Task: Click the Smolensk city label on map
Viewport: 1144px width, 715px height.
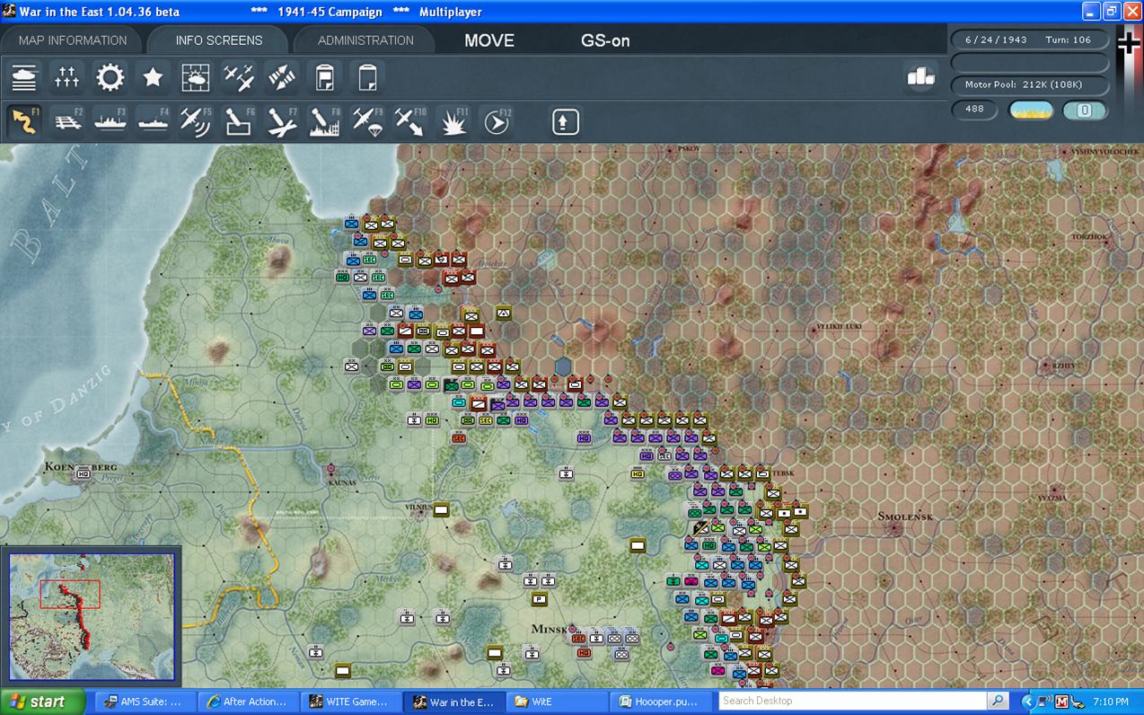Action: [905, 517]
